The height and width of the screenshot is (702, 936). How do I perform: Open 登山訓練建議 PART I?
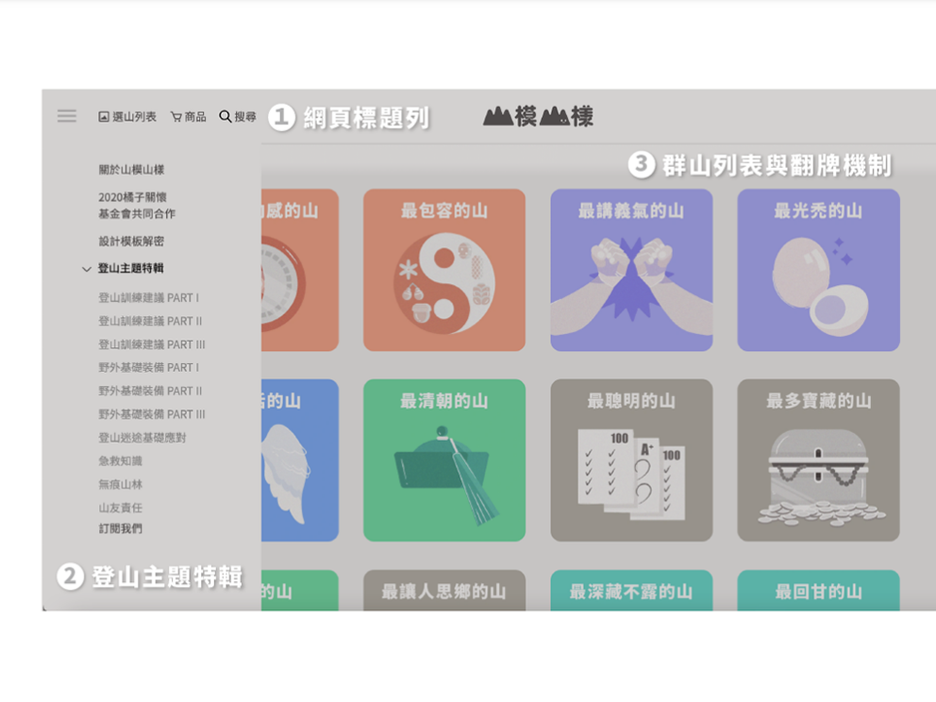click(x=148, y=297)
